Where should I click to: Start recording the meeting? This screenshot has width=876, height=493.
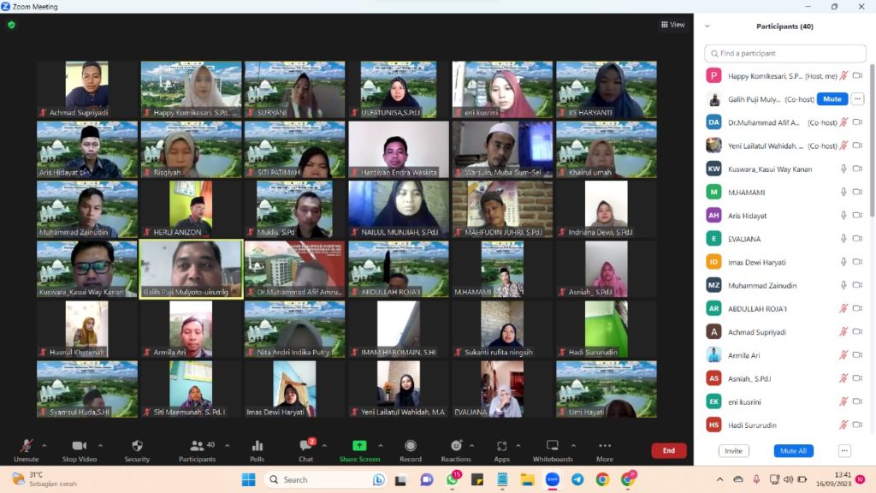[x=411, y=450]
